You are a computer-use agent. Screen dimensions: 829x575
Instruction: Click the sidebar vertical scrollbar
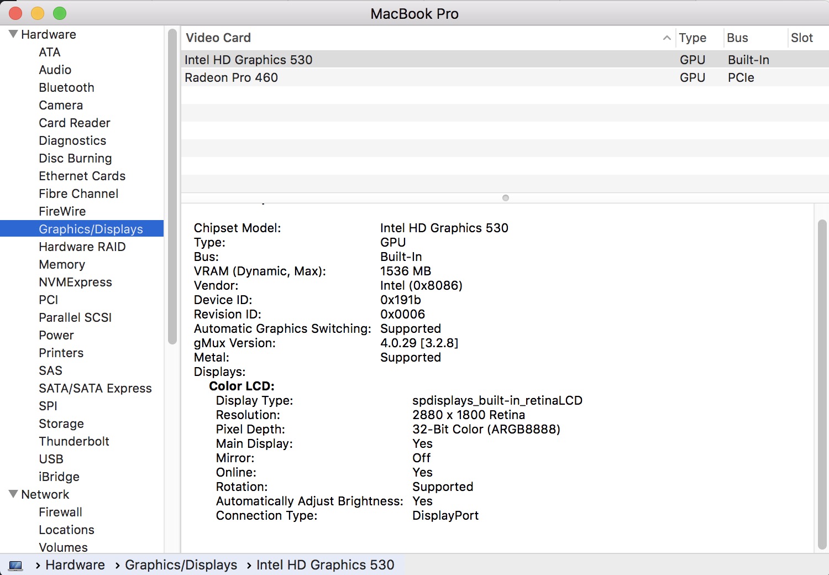[x=172, y=187]
